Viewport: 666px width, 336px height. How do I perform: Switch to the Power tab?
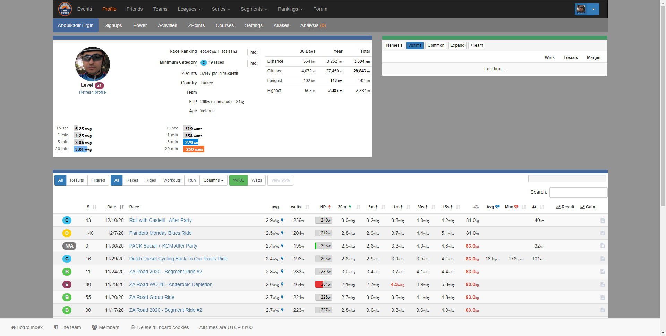pos(140,25)
